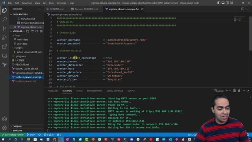This screenshot has width=252, height=142.
Task: Toggle secondary side bar layout icon
Action: tap(227, 3)
